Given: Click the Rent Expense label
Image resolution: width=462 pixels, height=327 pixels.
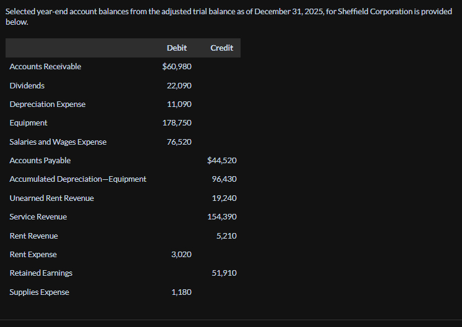Looking at the screenshot, I should [33, 255].
